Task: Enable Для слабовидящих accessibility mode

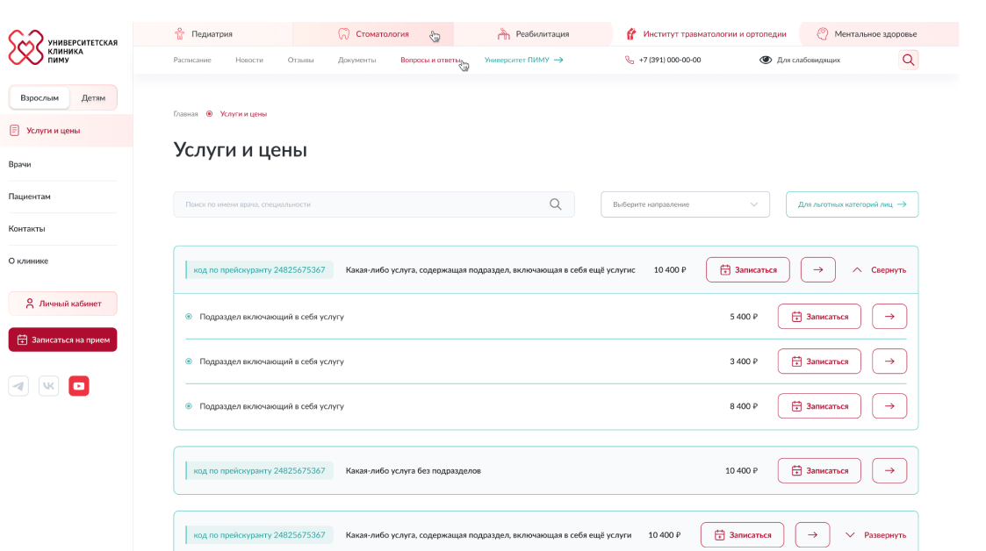Action: (x=799, y=60)
